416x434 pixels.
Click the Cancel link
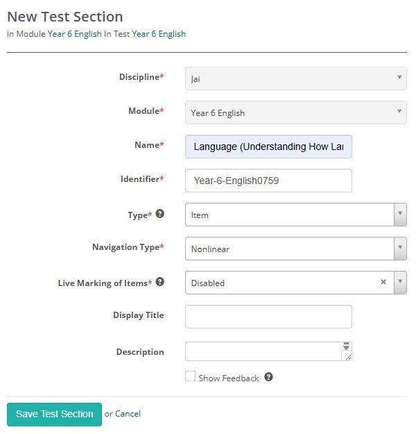tap(128, 414)
